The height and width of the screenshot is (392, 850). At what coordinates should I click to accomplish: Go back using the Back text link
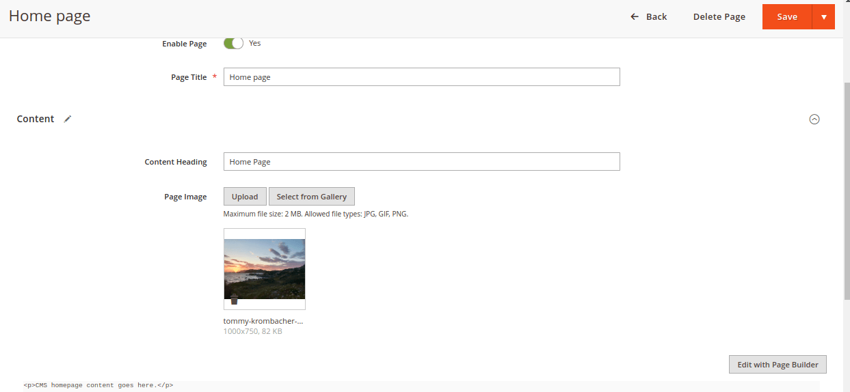656,17
